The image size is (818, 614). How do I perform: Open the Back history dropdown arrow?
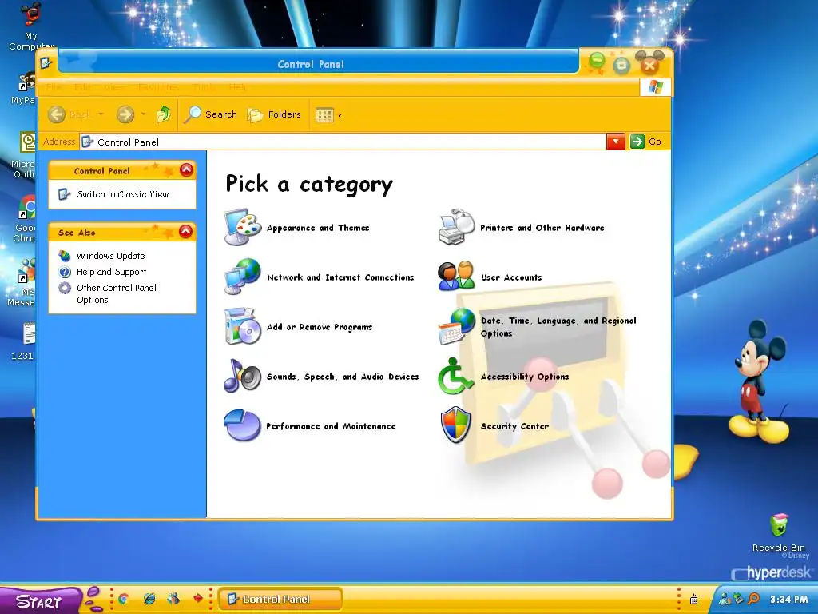101,114
